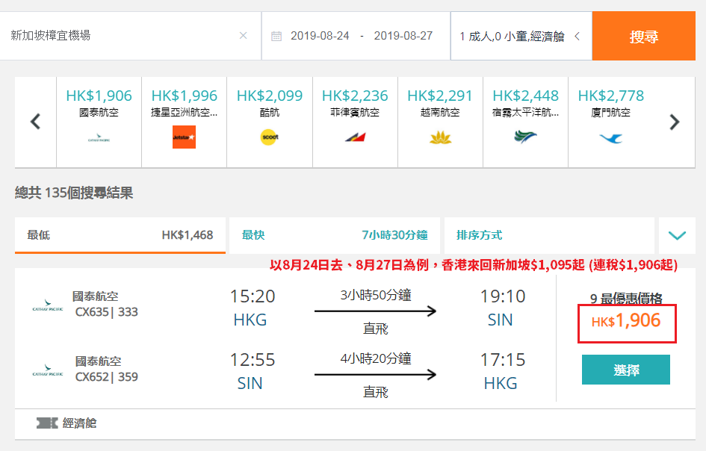706x451 pixels.
Task: Open the calendar icon date picker
Action: tap(276, 36)
